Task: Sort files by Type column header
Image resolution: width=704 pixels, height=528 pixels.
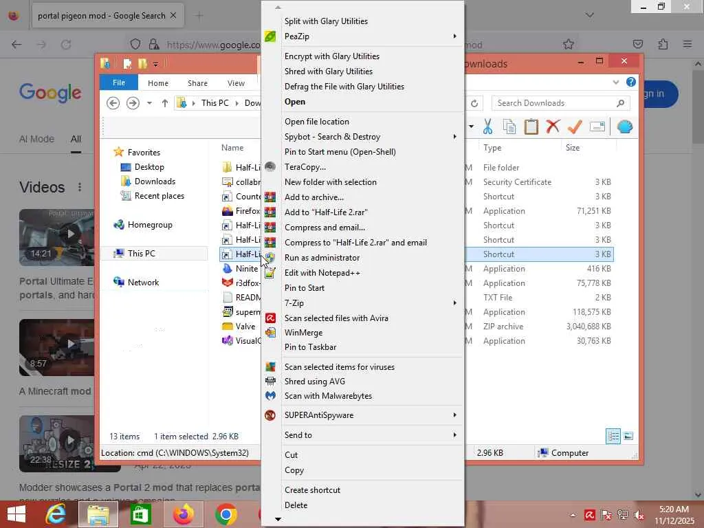Action: pos(492,148)
